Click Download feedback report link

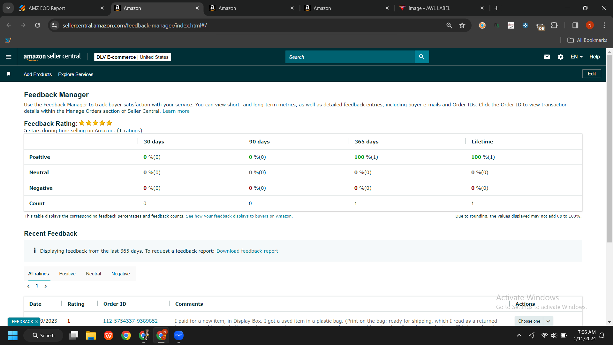tap(247, 251)
